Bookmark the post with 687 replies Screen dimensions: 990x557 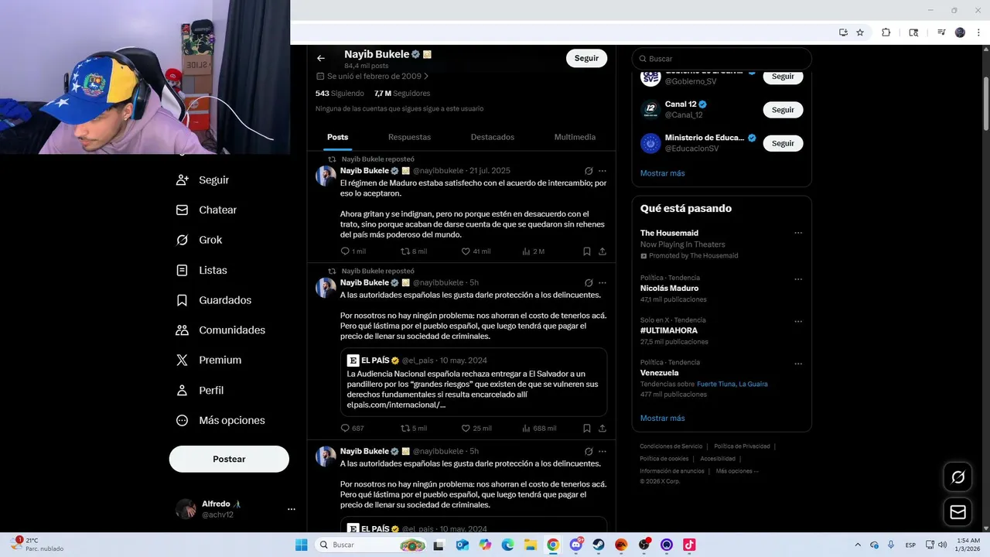point(587,428)
